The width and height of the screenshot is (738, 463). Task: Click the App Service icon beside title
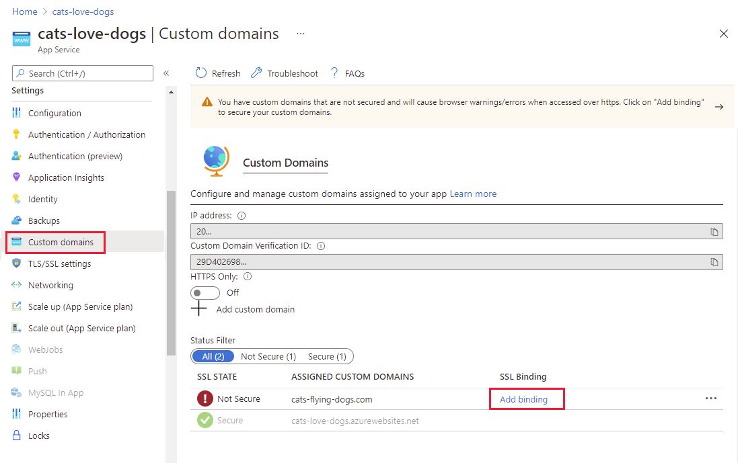(21, 39)
